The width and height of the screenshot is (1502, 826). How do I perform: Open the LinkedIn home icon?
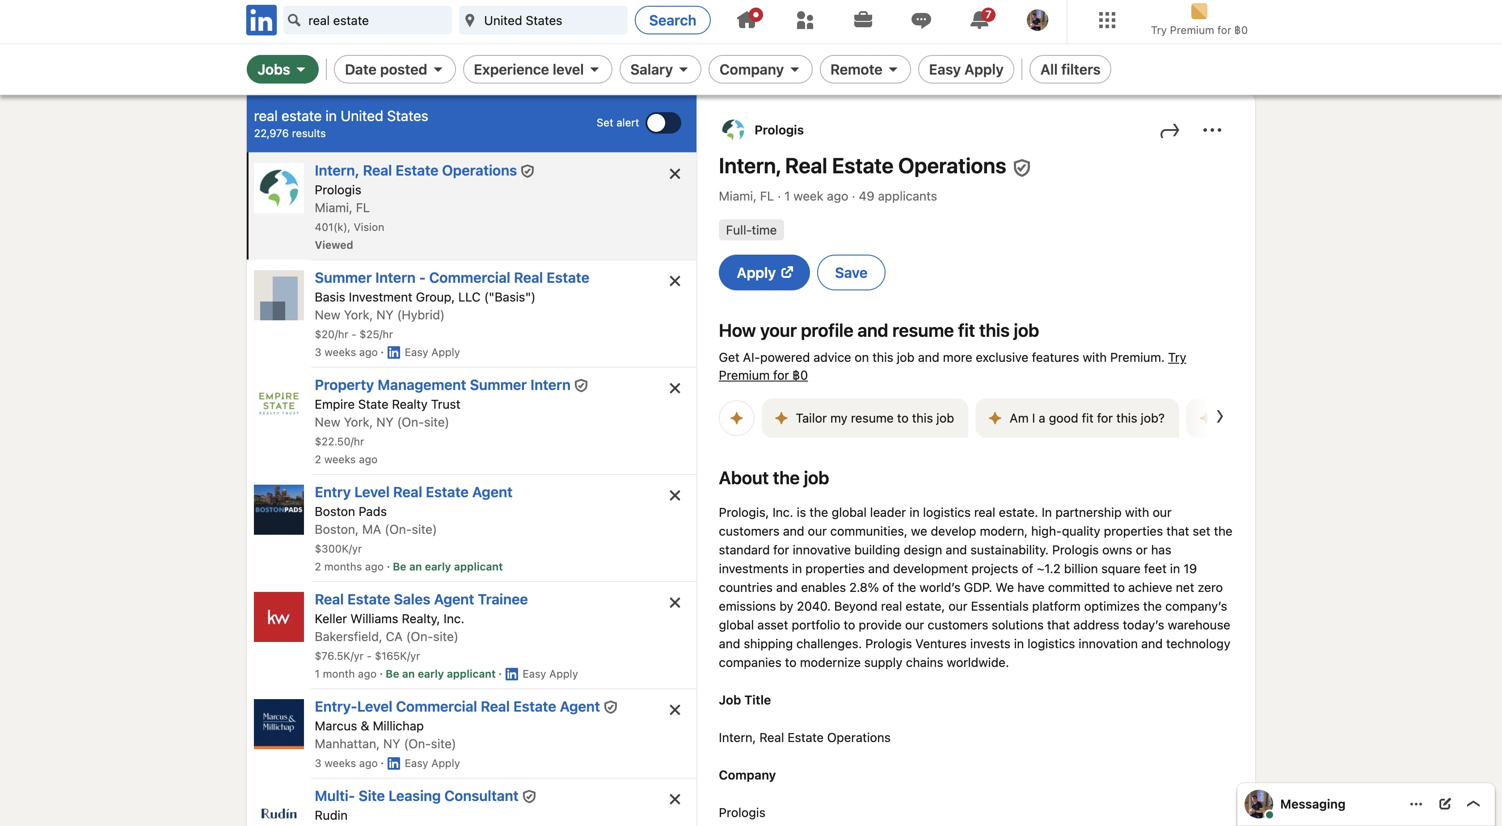[747, 21]
